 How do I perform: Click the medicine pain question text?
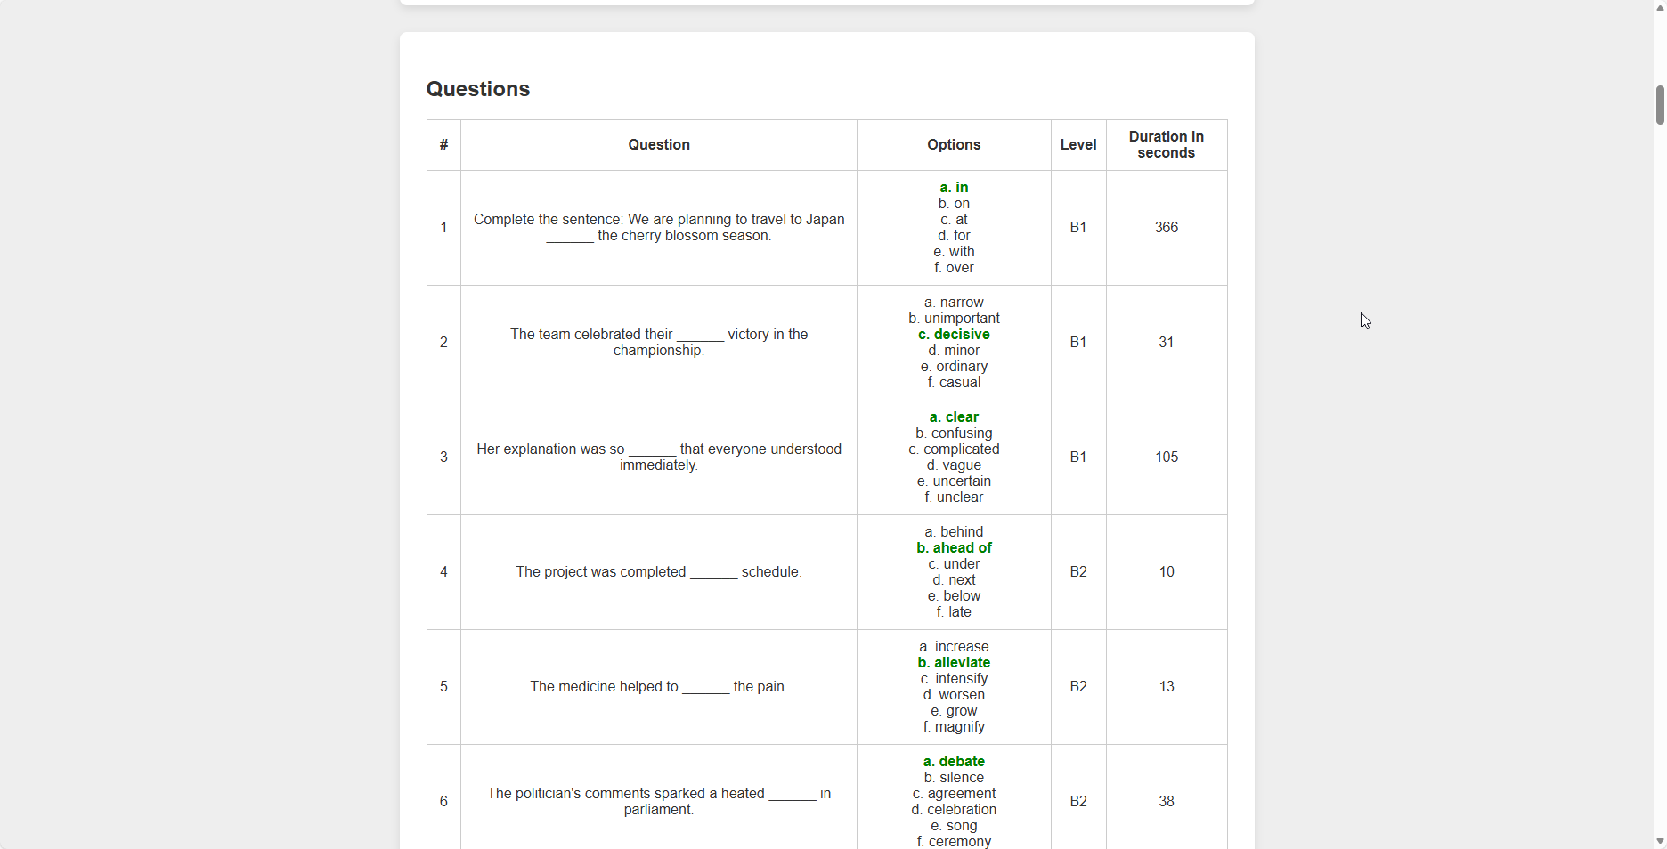pos(658,687)
